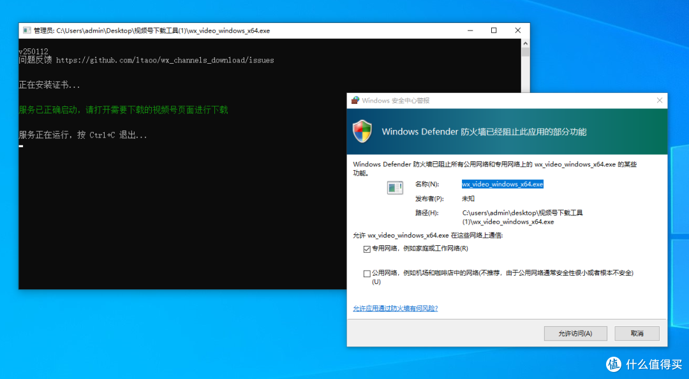Close the console window

coord(517,31)
